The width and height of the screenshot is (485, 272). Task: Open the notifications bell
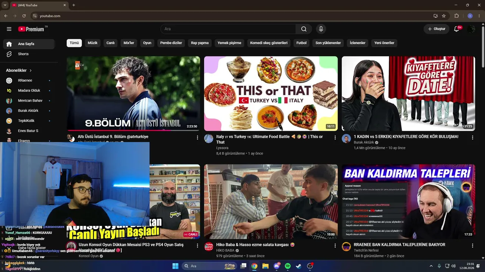click(x=457, y=29)
